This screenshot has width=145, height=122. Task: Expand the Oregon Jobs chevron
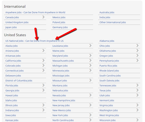[x=137, y=55]
